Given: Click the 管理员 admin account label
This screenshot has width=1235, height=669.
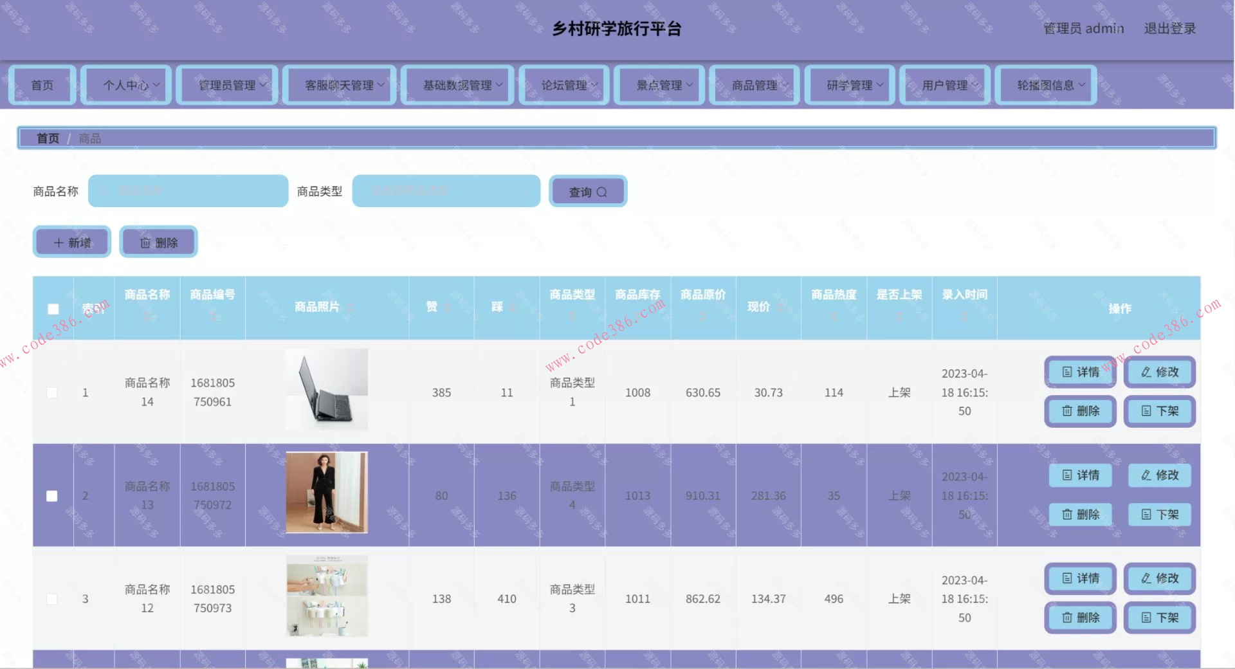Looking at the screenshot, I should click(x=1083, y=28).
